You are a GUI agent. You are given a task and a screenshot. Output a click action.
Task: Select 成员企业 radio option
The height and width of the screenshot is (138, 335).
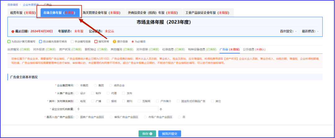click(111, 85)
